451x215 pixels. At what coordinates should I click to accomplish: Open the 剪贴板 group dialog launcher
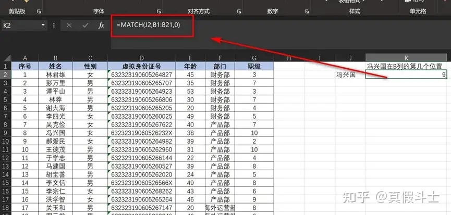tap(39, 11)
